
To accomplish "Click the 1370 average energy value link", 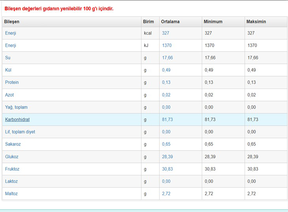I will coord(167,46).
